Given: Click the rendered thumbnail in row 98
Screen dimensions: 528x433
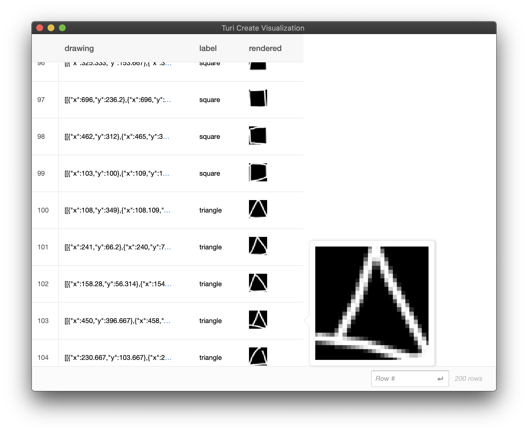Looking at the screenshot, I should (x=258, y=135).
